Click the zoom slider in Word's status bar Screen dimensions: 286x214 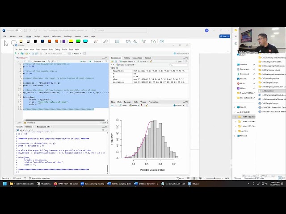(x=214, y=178)
